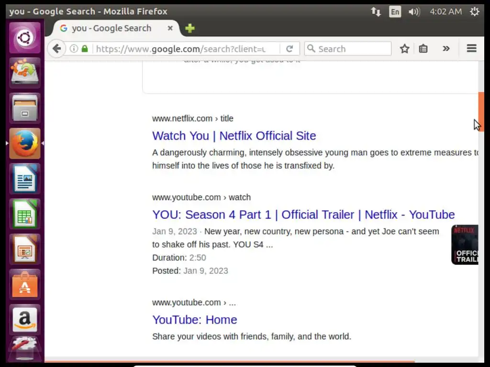Click www.netflix.com › title breadcrumb

pos(193,119)
